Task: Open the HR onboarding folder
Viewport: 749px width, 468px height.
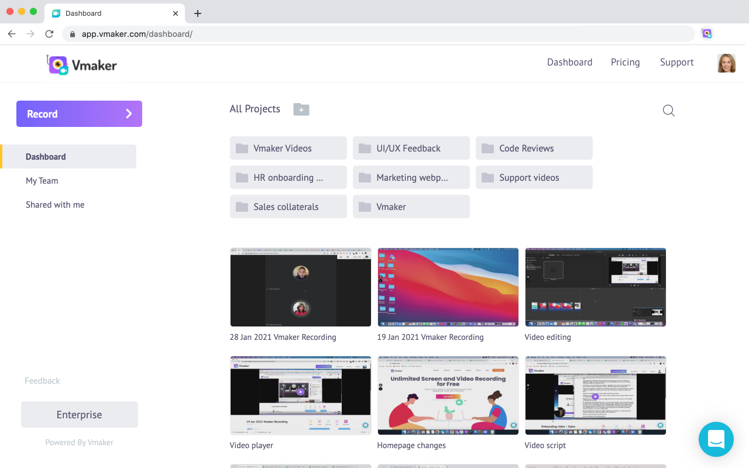Action: [x=288, y=178]
